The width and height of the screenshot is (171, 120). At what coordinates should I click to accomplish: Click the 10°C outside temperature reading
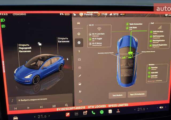[x=116, y=14]
